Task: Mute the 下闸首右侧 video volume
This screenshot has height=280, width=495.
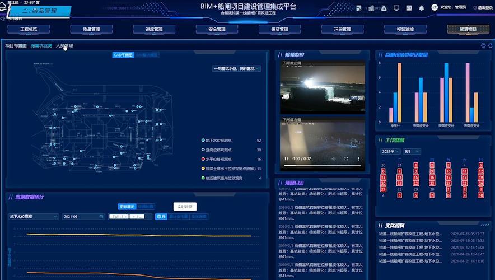Action: [x=334, y=159]
